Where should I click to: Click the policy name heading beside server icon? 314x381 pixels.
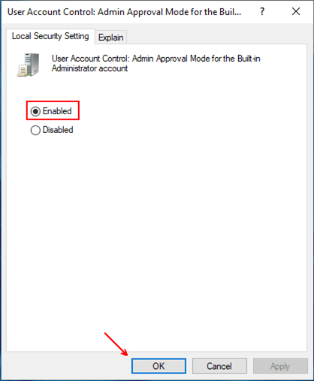coord(156,63)
